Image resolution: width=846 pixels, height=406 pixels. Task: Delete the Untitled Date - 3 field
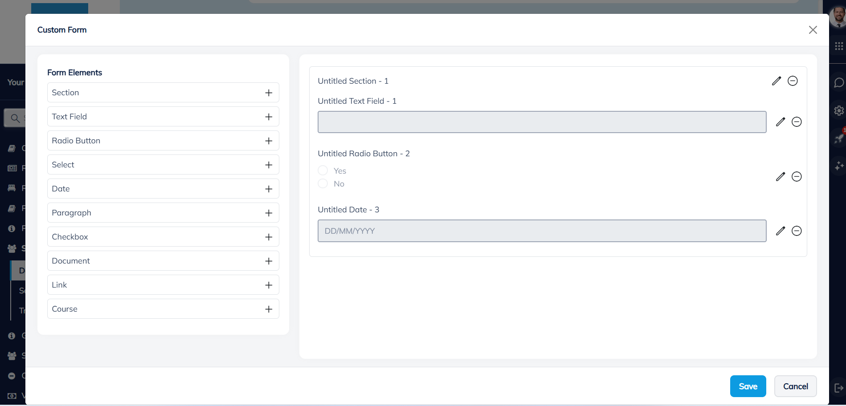tap(797, 231)
